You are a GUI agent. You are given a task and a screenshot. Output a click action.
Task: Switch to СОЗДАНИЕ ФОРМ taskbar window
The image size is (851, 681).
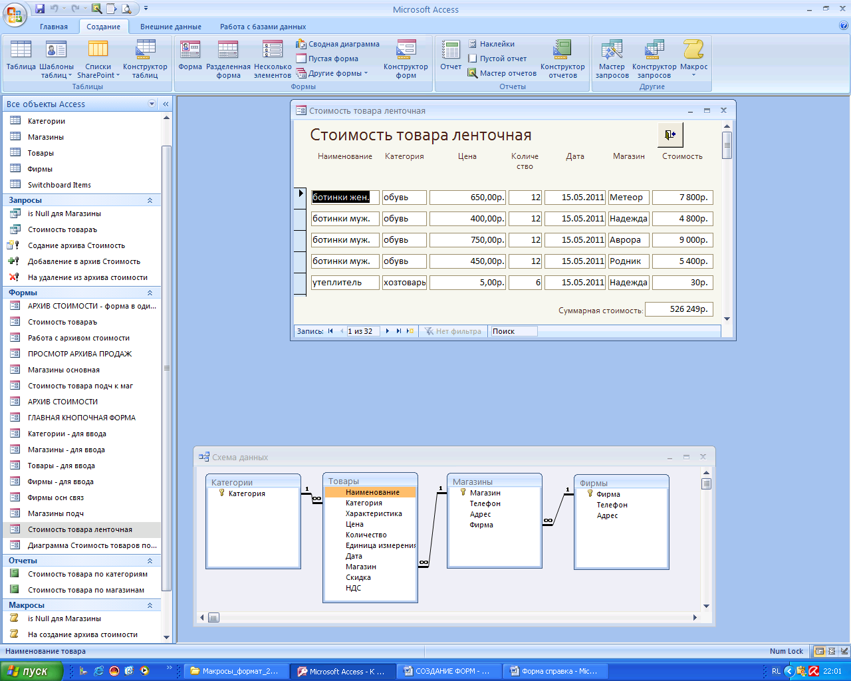tap(447, 671)
